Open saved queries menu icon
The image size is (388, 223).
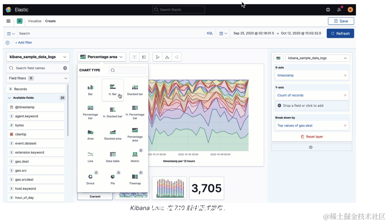pos(11,34)
